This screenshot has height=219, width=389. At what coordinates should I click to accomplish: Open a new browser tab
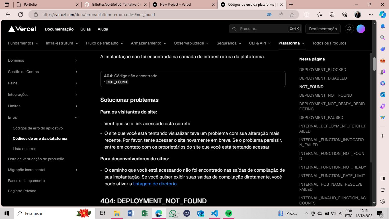[x=291, y=5]
